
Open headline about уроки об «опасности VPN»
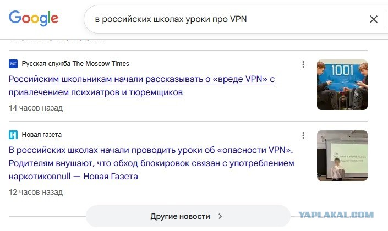151,163
